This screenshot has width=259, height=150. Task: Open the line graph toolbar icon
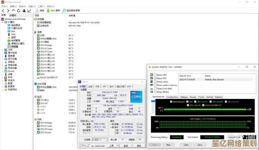pyautogui.click(x=29, y=10)
